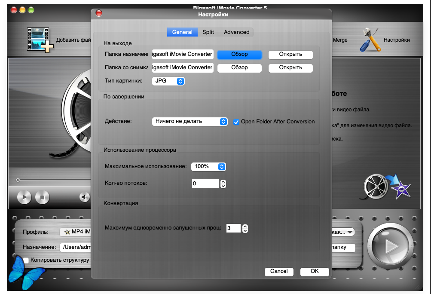Viewport: 431px width, 294px height.
Task: Toggle Open Folder After Conversion checkbox
Action: tap(236, 122)
